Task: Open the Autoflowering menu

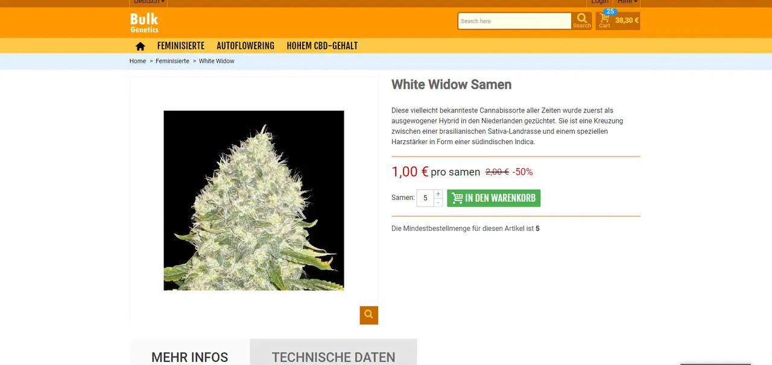Action: [x=245, y=46]
